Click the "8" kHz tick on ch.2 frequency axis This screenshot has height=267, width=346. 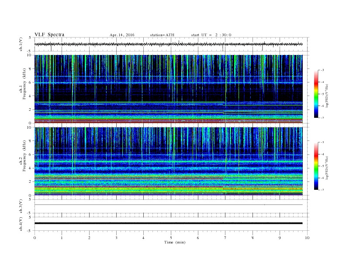(30, 141)
